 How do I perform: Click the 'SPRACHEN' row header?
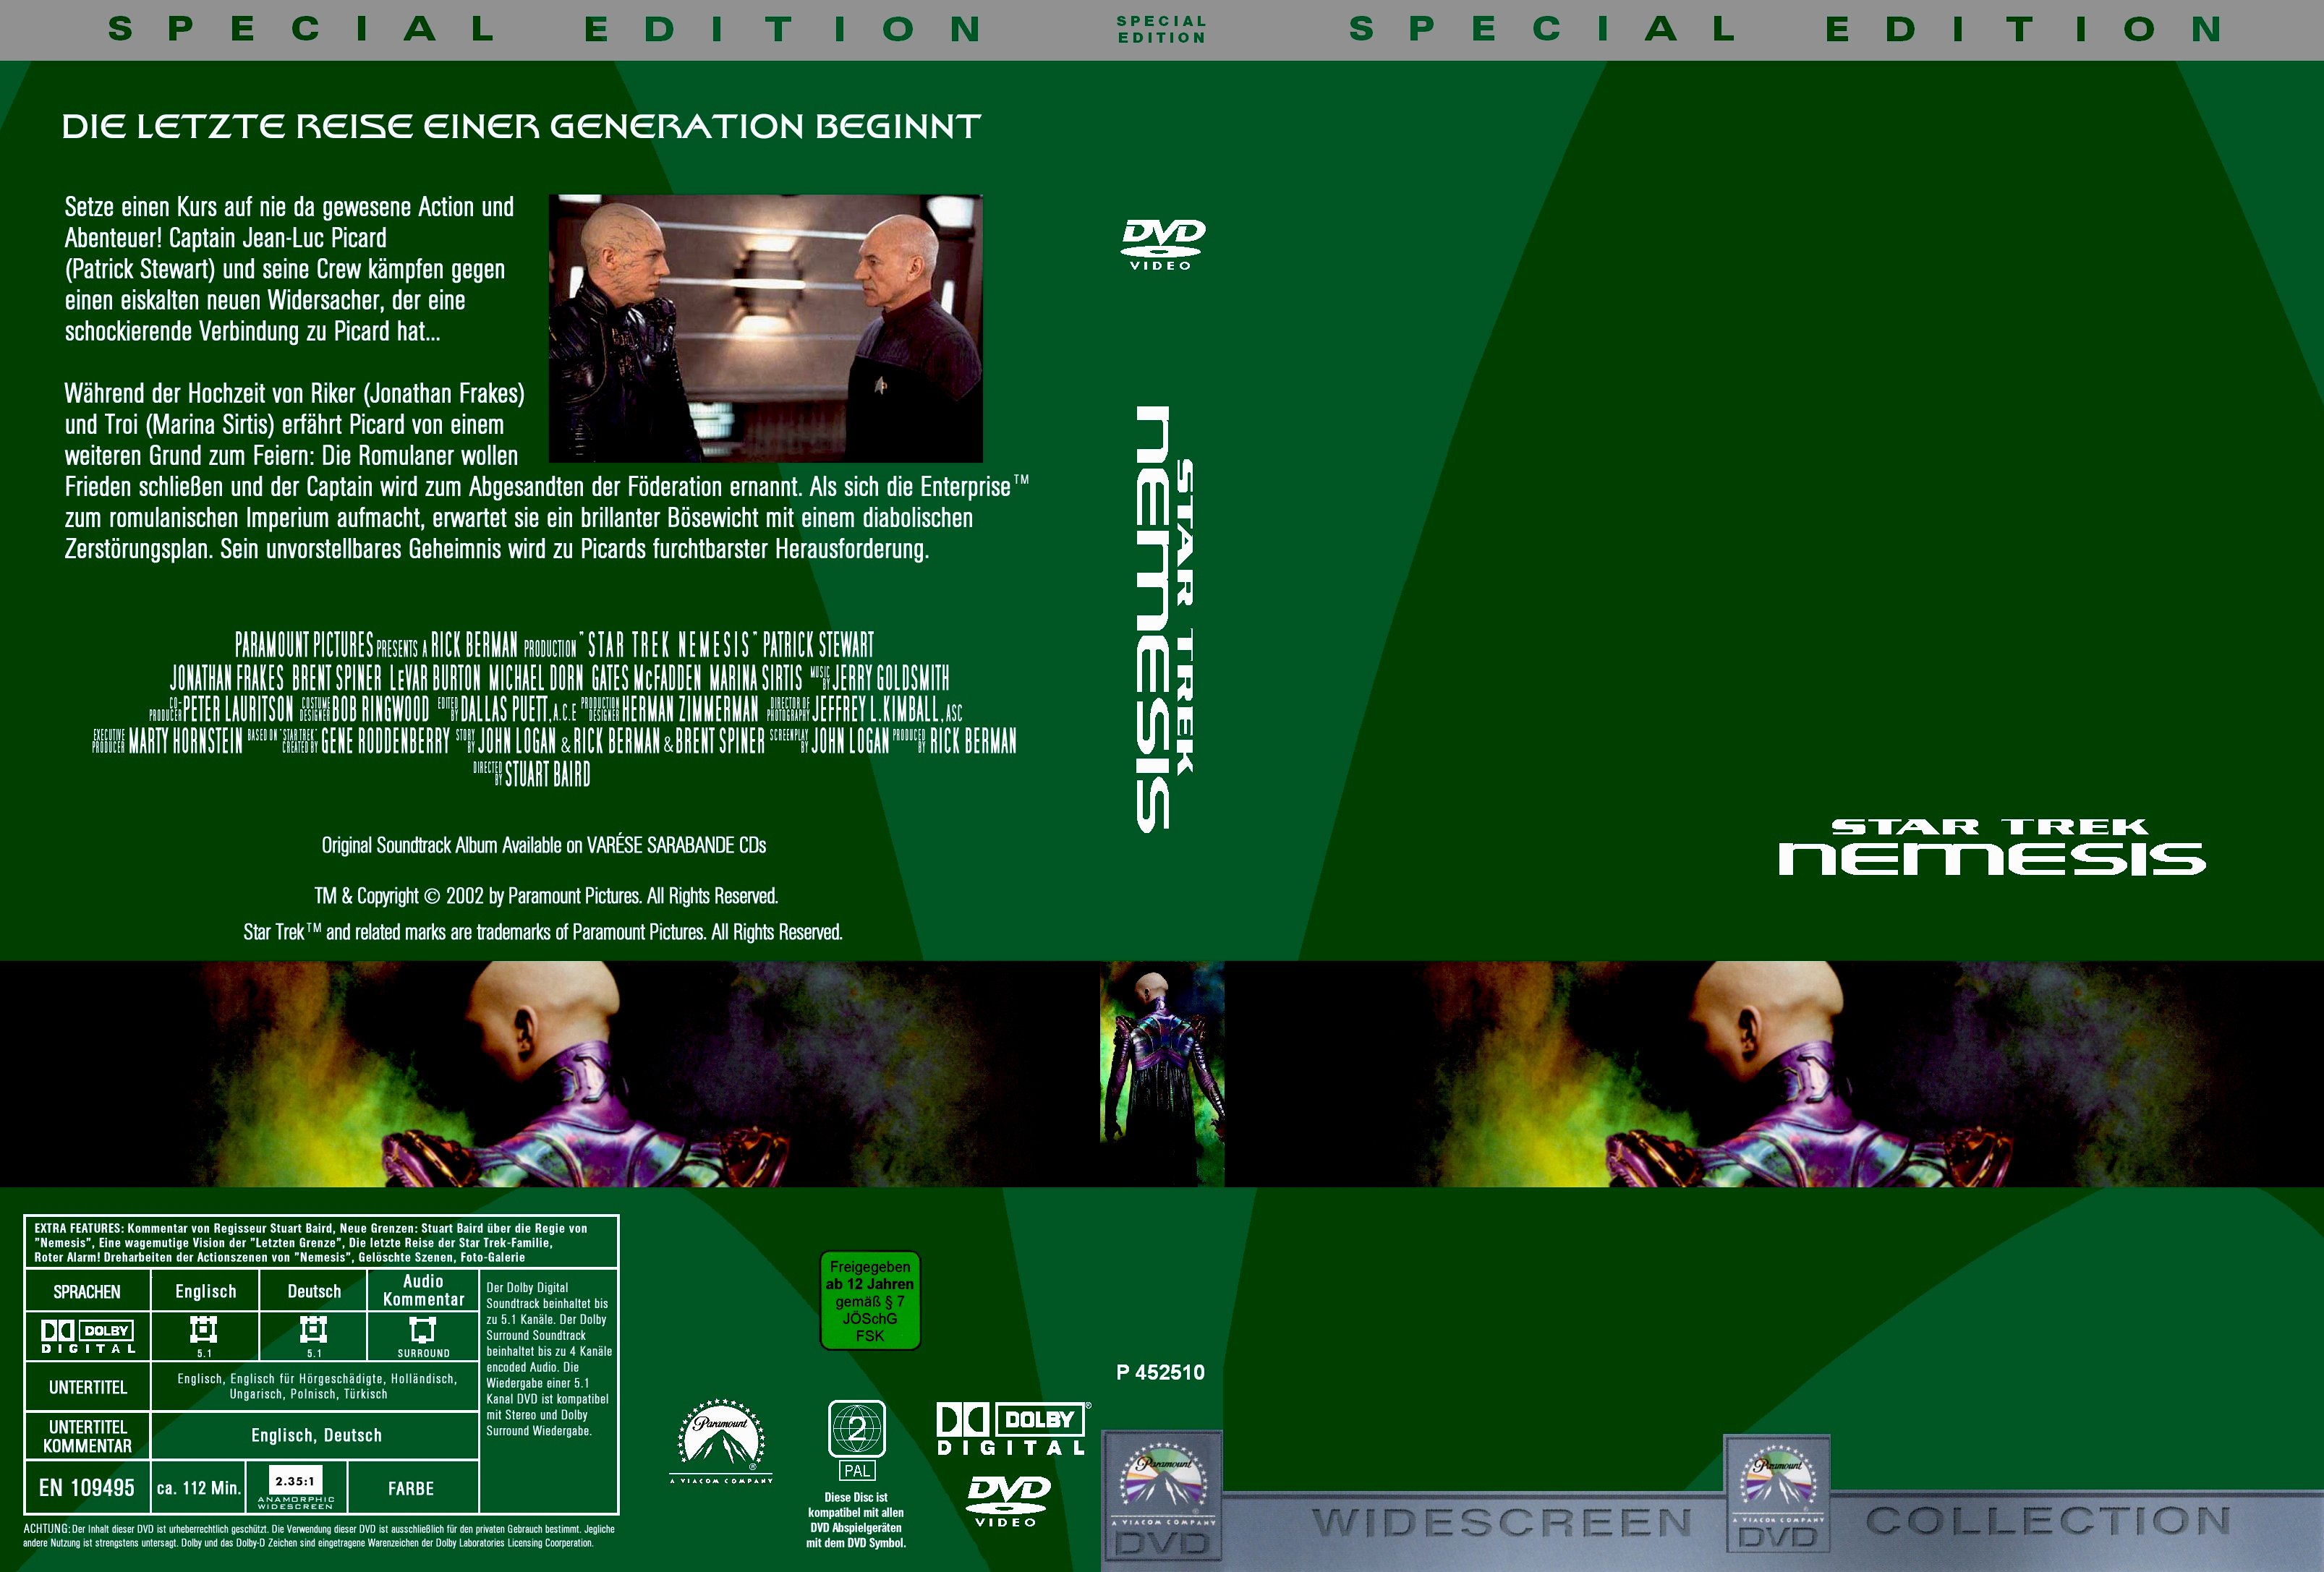tap(87, 1291)
